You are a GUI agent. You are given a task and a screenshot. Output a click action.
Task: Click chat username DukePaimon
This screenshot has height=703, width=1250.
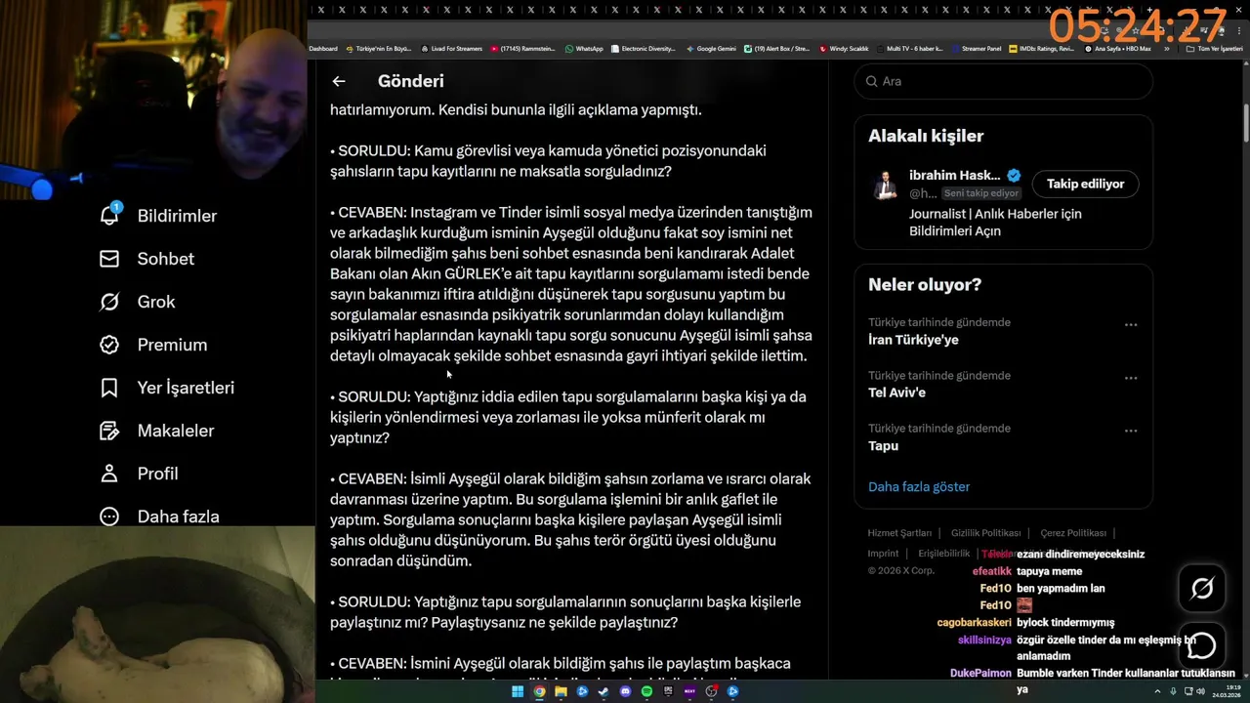(x=980, y=673)
